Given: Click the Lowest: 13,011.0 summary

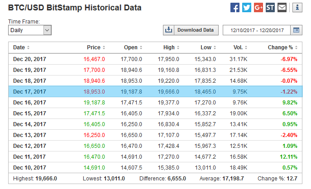Looking at the screenshot, I should pyautogui.click(x=104, y=179).
